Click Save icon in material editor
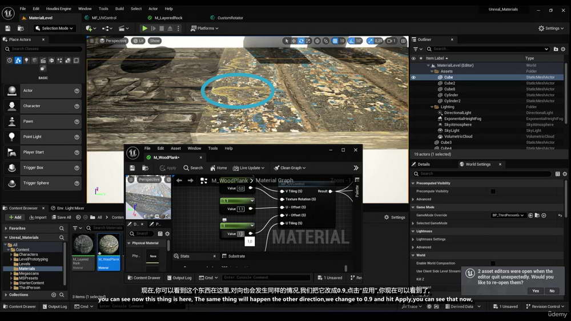Screen dimensions: 571x321 (x=132, y=168)
